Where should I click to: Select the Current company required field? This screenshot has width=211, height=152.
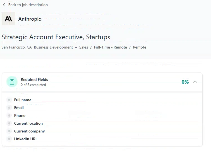coord(30,131)
